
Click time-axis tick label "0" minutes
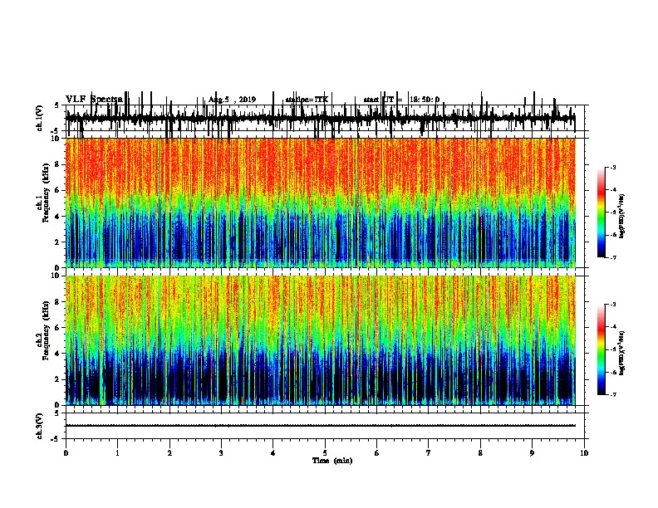click(x=66, y=453)
